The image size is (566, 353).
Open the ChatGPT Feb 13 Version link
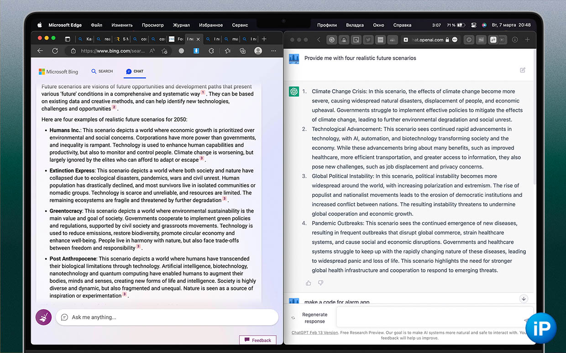point(315,333)
